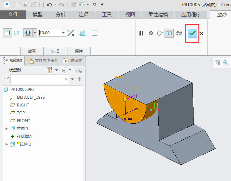Expand the 拉伸 2 tree node
Viewport: 231px width, 181px height.
click(7, 144)
